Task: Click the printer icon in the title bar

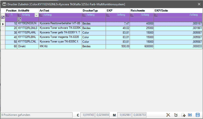Action: point(4,4)
